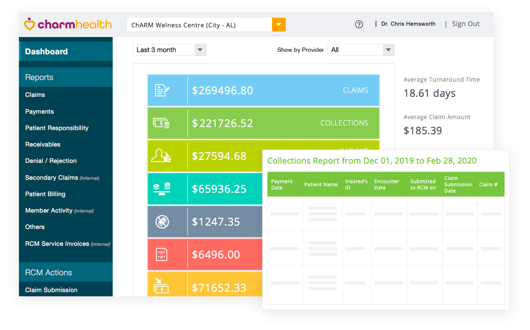Image resolution: width=530 pixels, height=330 pixels.
Task: Expand the orange facility selector dropdown arrow
Action: coord(279,25)
